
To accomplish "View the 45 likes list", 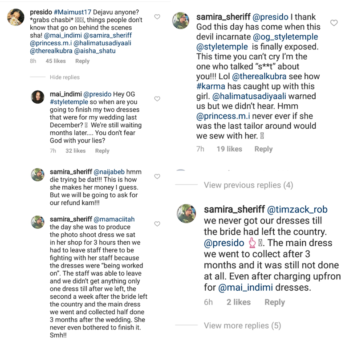I will pyautogui.click(x=56, y=61).
